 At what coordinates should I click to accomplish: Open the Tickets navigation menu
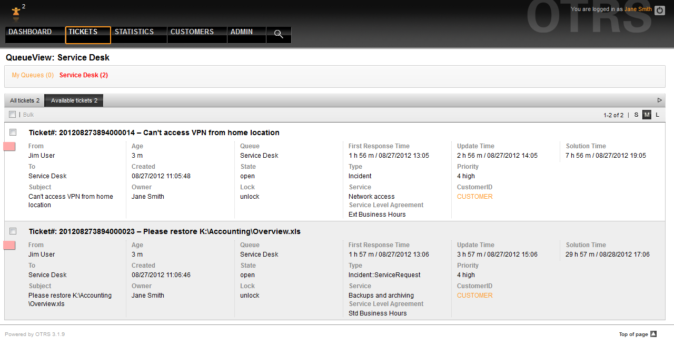[88, 35]
